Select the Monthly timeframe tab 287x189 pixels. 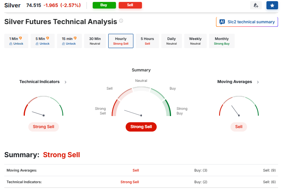pos(222,41)
